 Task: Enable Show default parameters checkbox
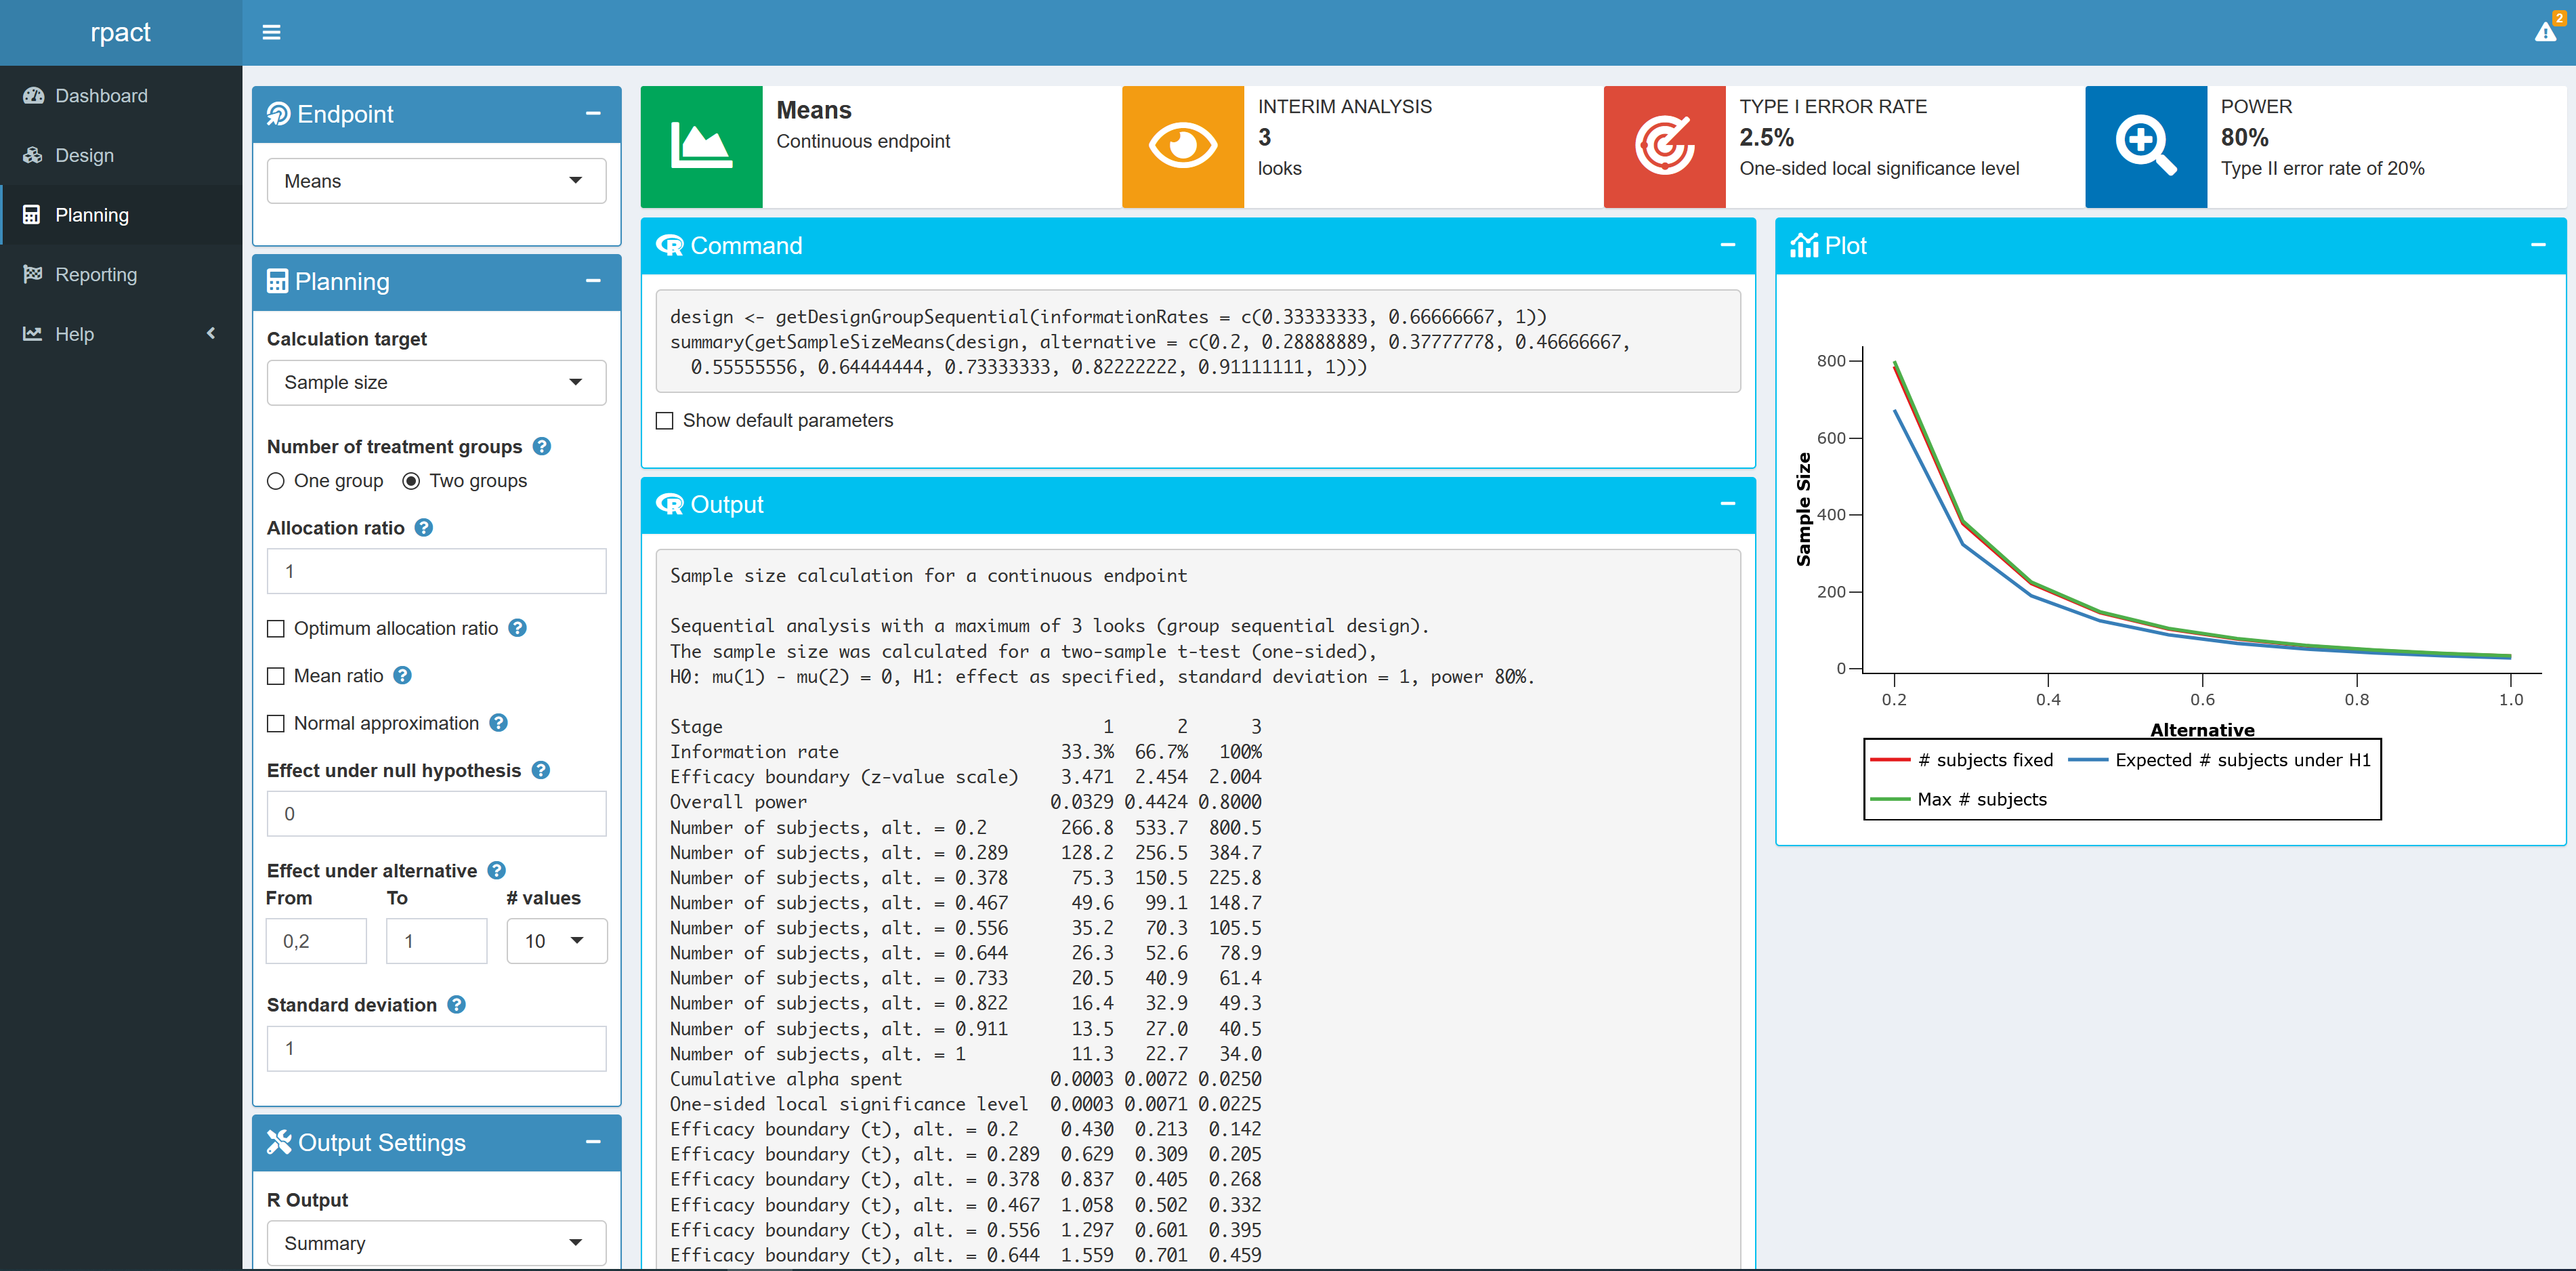tap(665, 421)
